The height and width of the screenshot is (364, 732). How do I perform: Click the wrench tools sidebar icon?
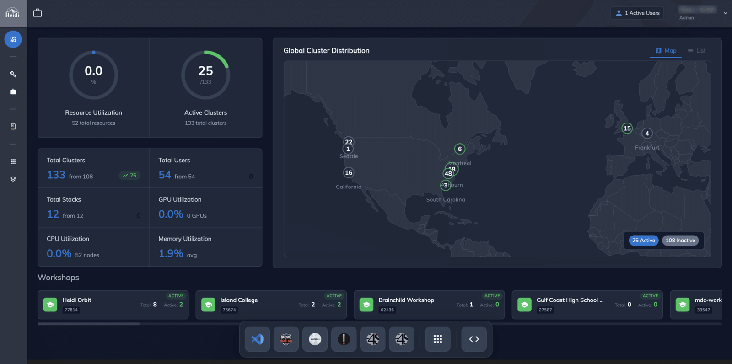click(x=13, y=74)
